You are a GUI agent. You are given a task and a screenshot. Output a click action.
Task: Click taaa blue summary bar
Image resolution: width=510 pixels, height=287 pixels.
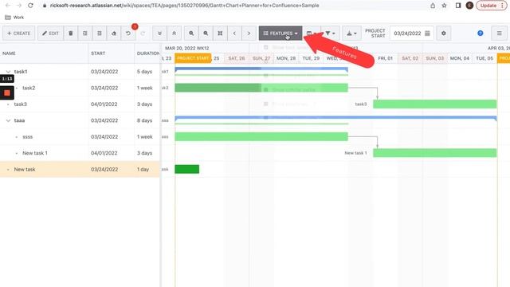point(335,118)
